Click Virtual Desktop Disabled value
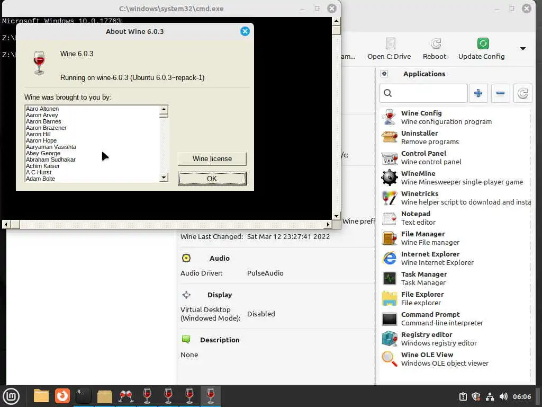The image size is (542, 407). tap(261, 314)
